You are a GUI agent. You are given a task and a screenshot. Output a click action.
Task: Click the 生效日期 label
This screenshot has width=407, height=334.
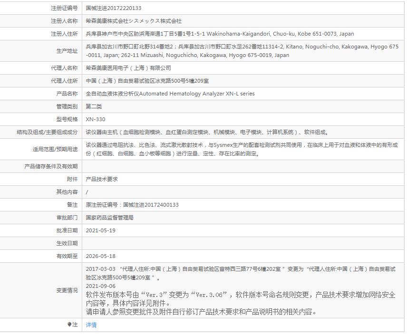[67, 243]
